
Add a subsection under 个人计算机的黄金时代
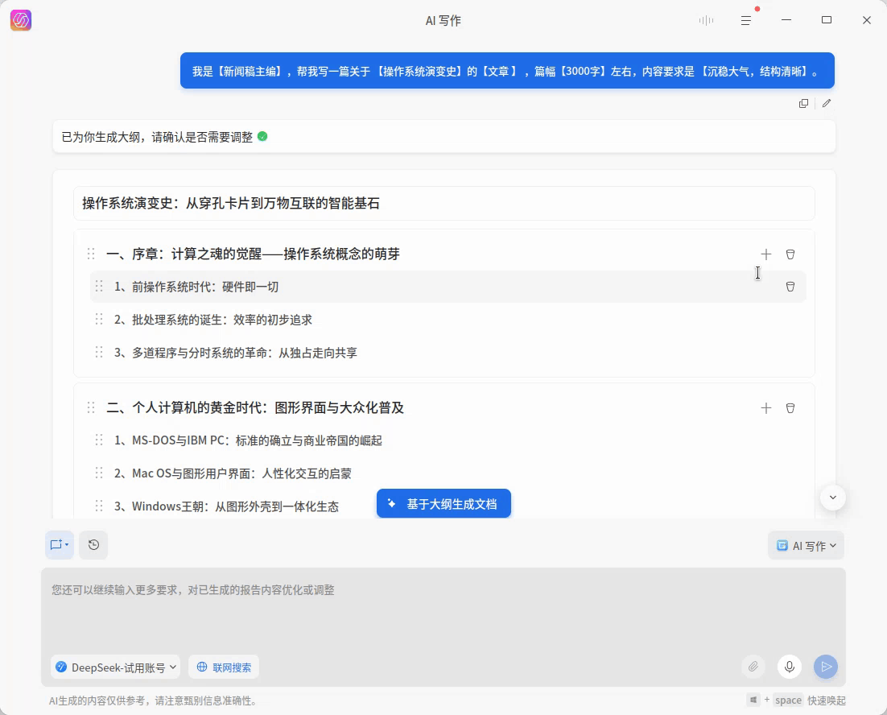coord(765,407)
